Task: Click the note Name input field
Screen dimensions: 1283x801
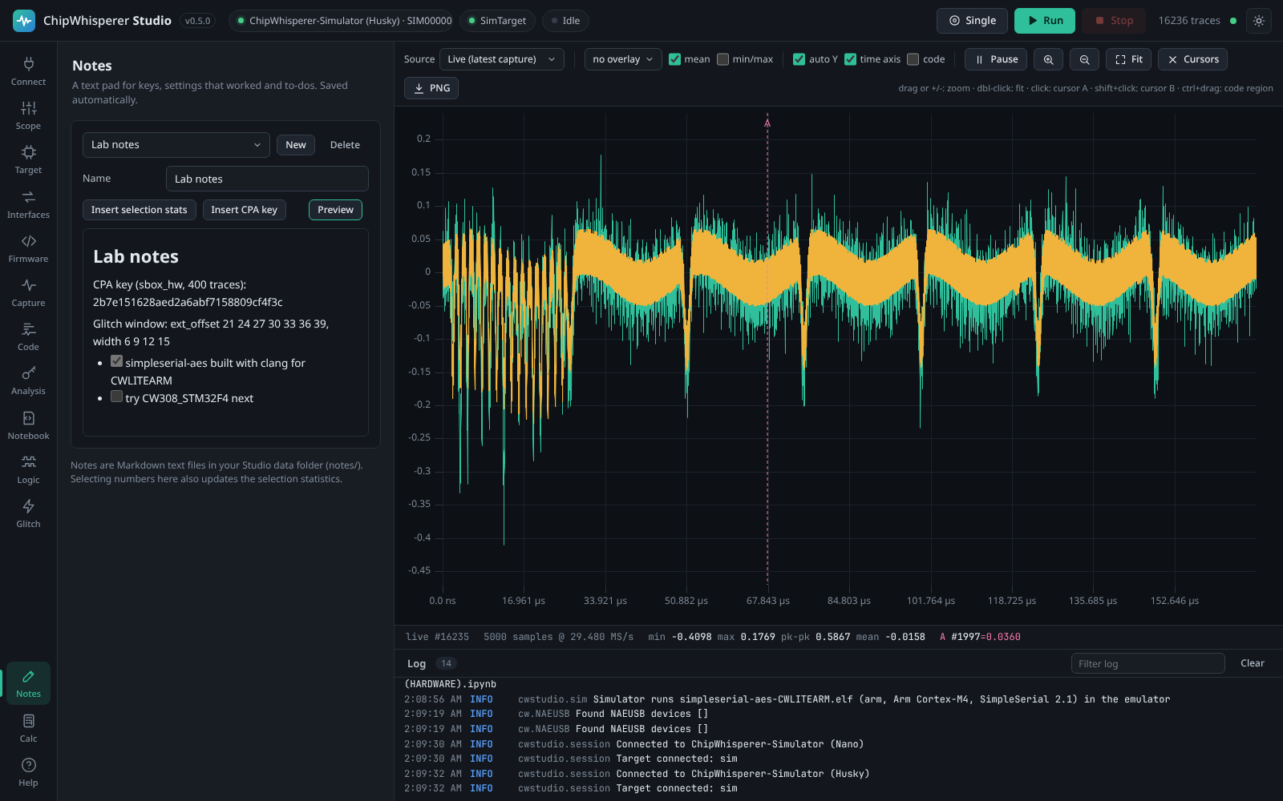Action: tap(267, 179)
